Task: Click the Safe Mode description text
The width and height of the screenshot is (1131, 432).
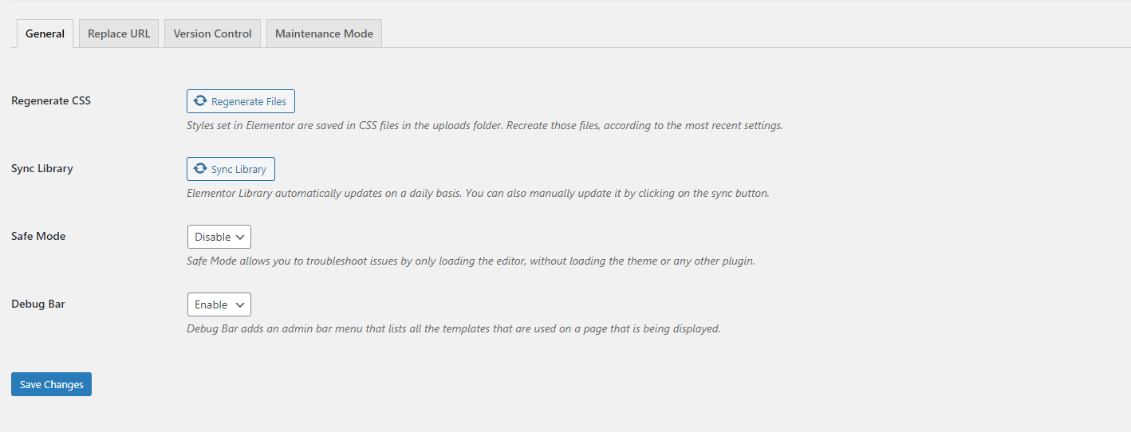Action: pos(471,261)
